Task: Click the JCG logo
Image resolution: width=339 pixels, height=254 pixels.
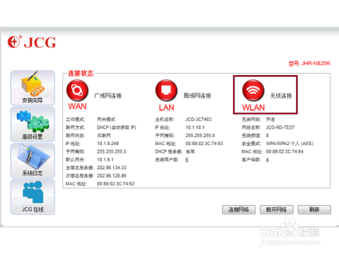Action: [32, 42]
